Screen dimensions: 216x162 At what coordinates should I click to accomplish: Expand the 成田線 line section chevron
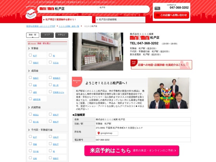click(29, 71)
